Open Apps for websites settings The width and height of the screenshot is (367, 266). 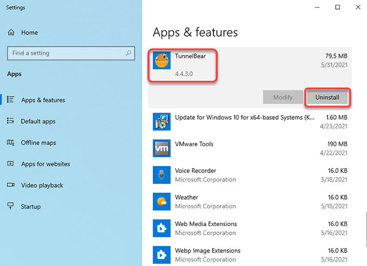45,164
